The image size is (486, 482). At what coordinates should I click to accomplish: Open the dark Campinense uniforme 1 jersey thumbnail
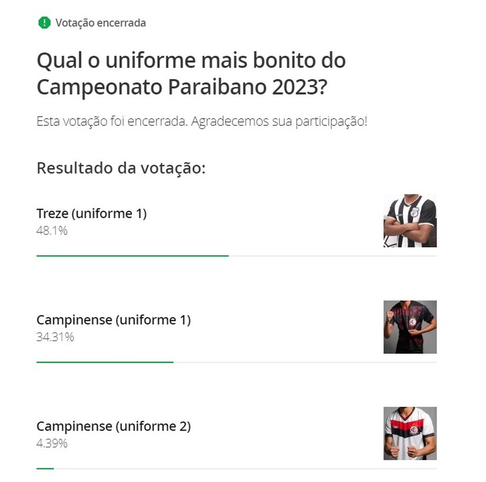[x=410, y=327]
